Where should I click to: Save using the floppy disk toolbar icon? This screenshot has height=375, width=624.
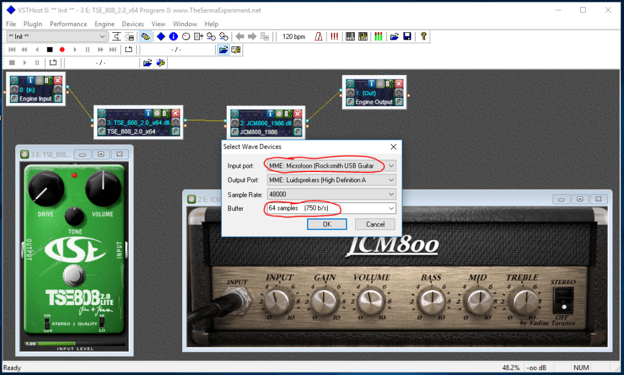(407, 37)
